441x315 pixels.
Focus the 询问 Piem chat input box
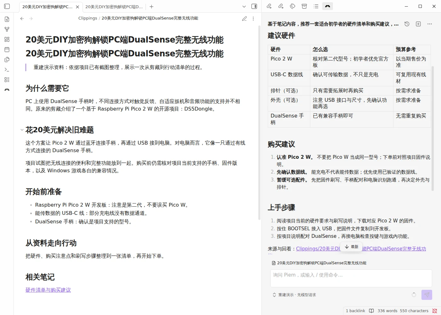(351, 278)
